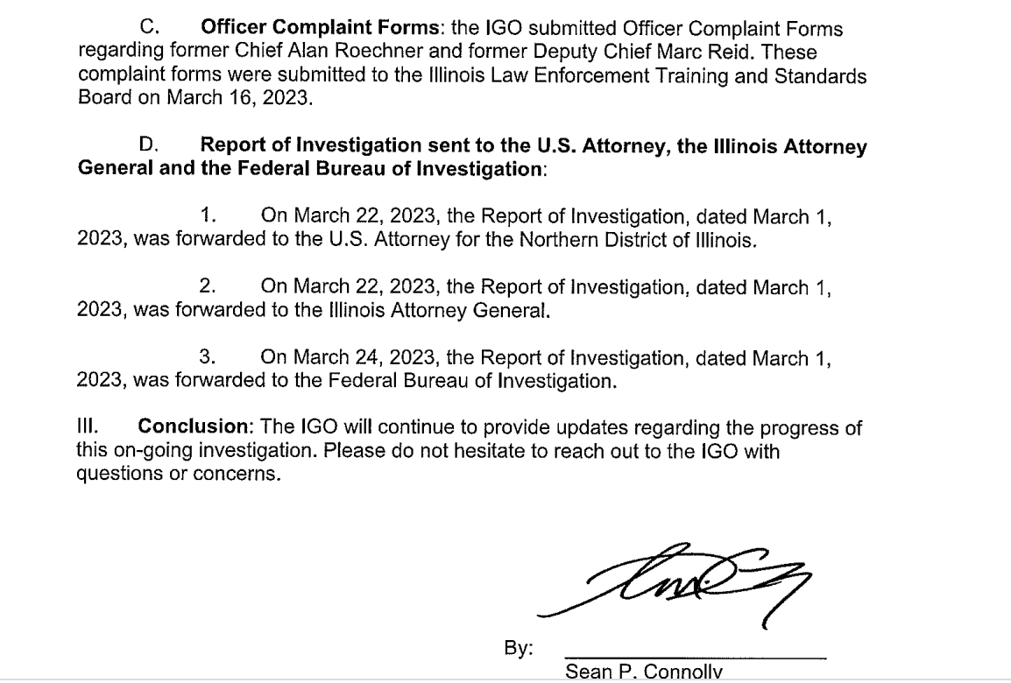Click the "C." section letter marker
Viewport: 1011px width, 683px height.
tap(149, 30)
